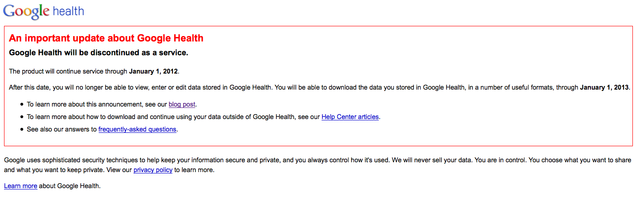Click the "will be discontinued" bold subheading
This screenshot has height=218, width=636.
(98, 53)
